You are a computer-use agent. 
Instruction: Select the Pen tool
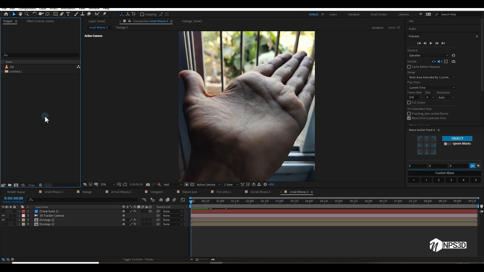pos(62,14)
